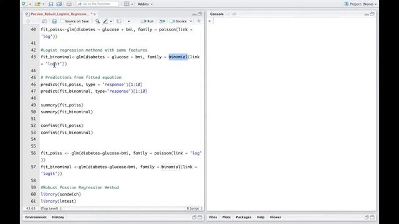Click line number 49 in the gutter
The height and width of the screenshot is (224, 399).
33,105
